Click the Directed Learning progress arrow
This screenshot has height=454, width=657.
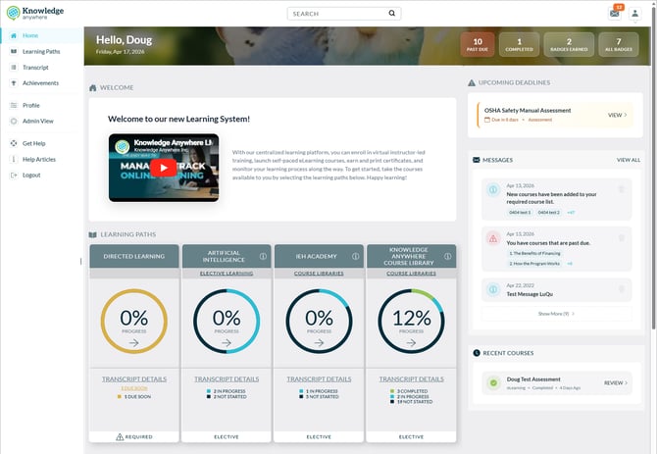pyautogui.click(x=134, y=343)
